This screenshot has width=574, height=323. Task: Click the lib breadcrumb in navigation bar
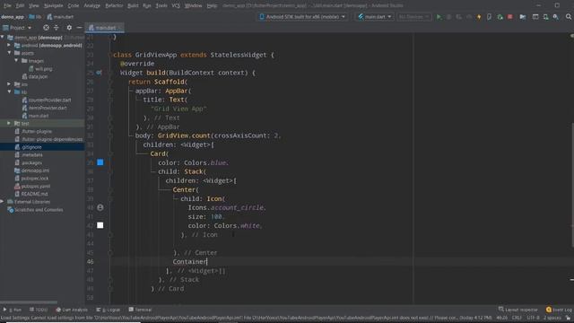pos(36,17)
